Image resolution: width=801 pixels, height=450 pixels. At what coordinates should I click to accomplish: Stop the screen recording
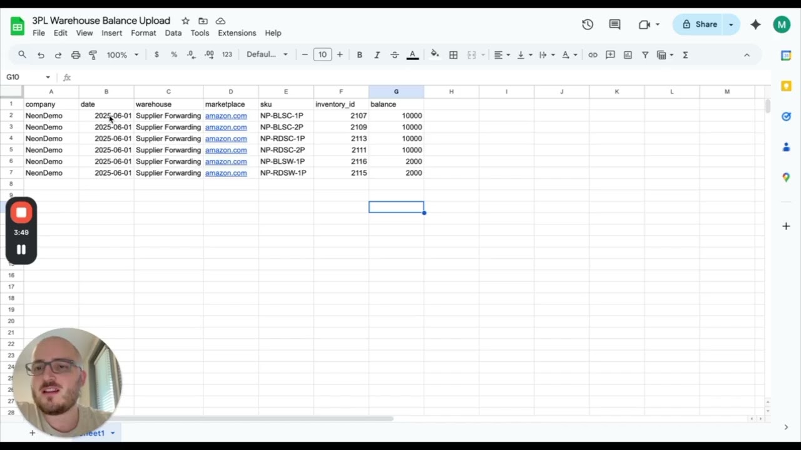[x=21, y=212]
